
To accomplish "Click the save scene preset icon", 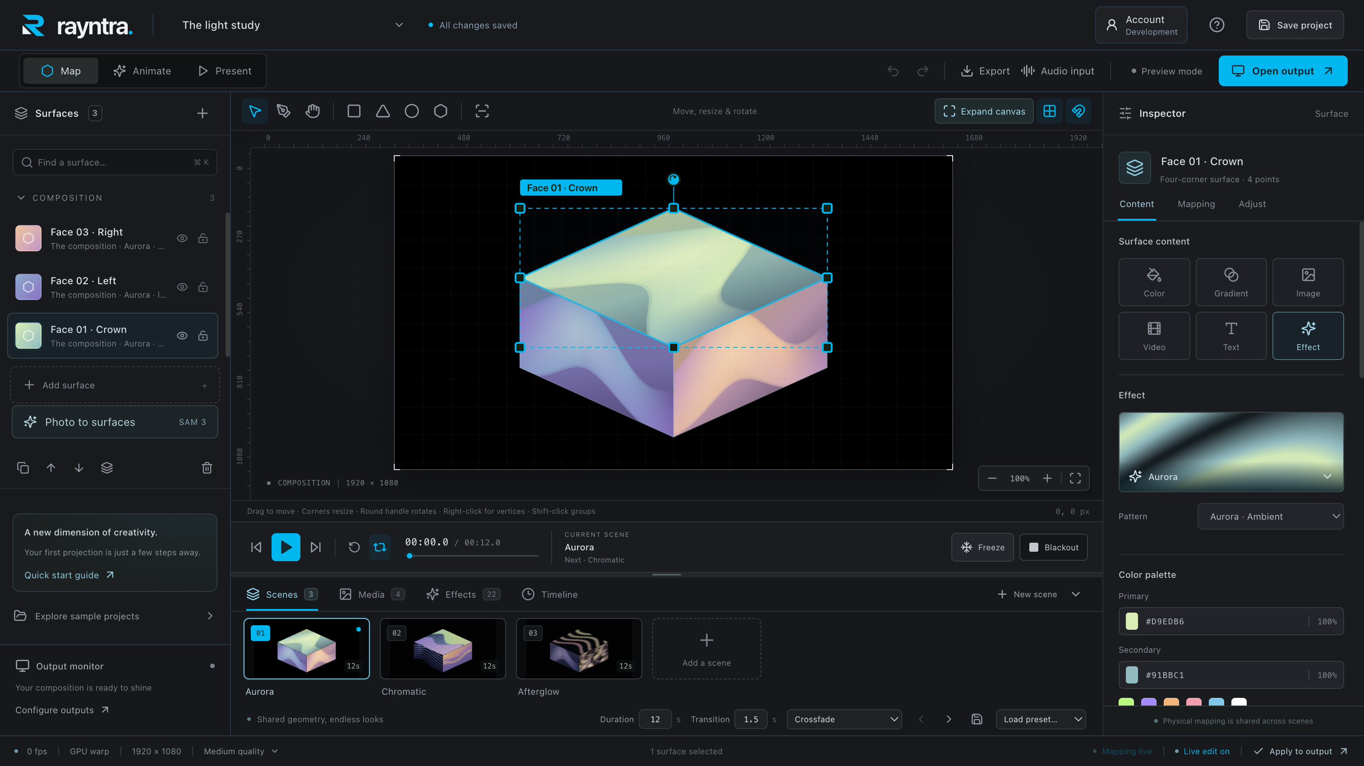I will click(x=977, y=720).
